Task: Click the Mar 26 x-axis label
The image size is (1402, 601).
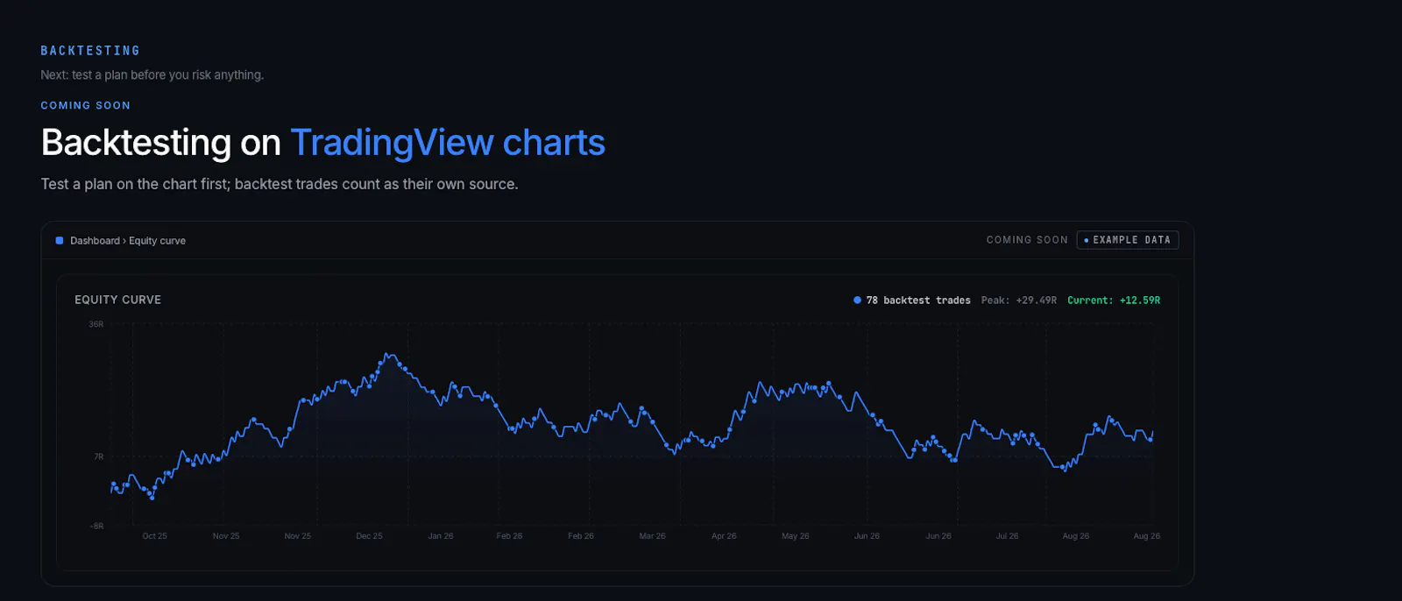Action: [652, 536]
